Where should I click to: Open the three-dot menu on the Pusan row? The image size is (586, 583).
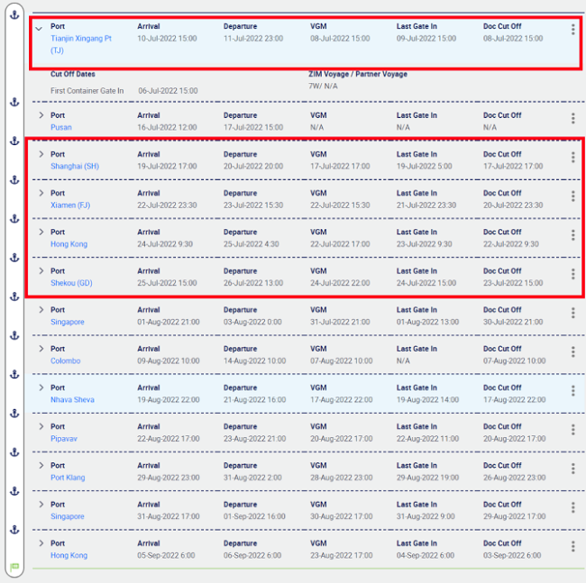pos(572,118)
